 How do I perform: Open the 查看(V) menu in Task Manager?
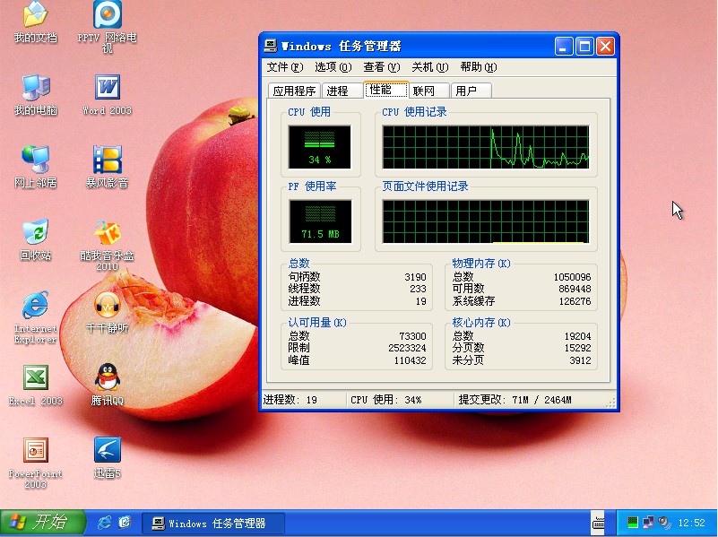pyautogui.click(x=381, y=67)
